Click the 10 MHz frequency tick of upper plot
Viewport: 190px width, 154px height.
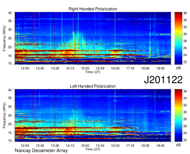coord(10,63)
